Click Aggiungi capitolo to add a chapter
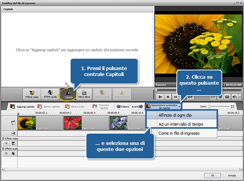 click(22, 106)
